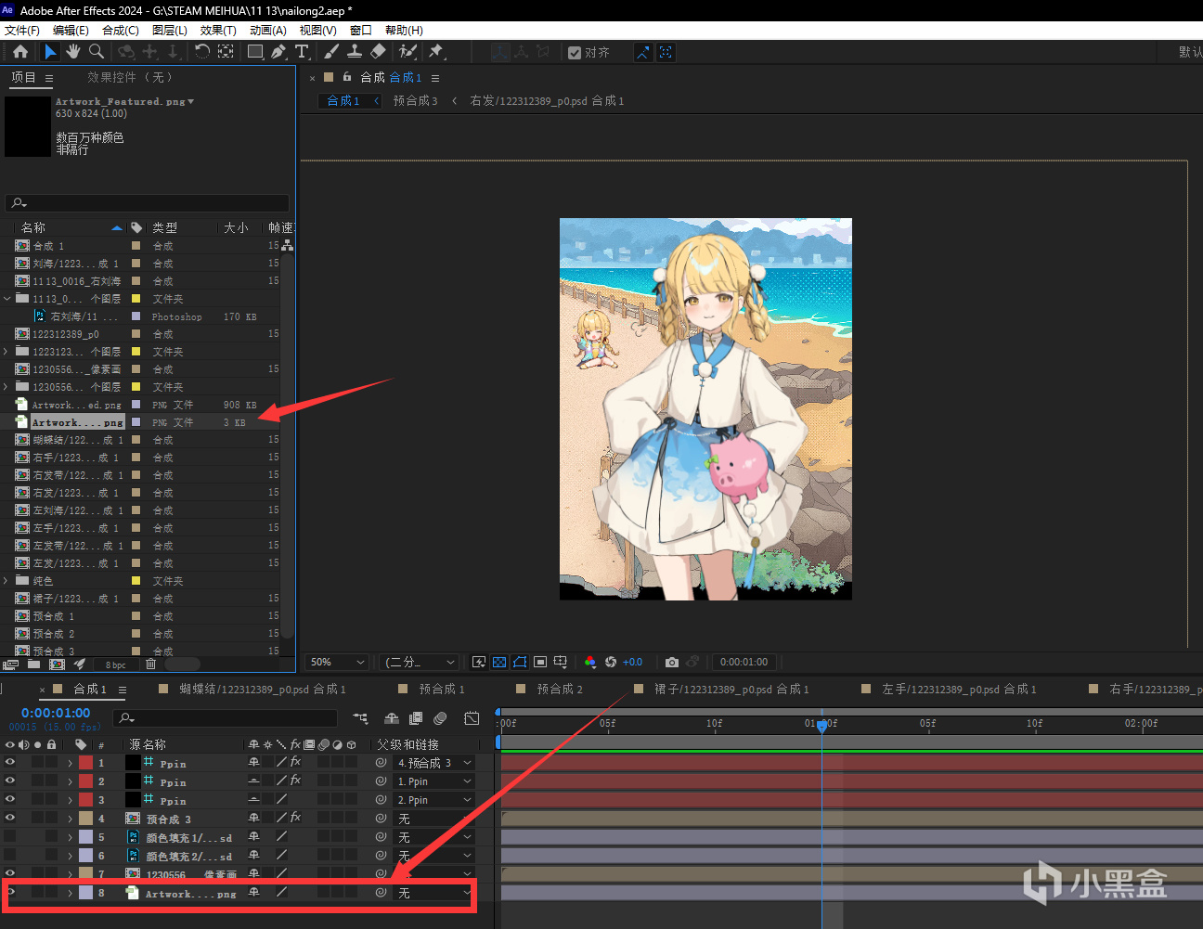Open parent dropdown showing 4.预合成 3
The width and height of the screenshot is (1203, 929).
[434, 763]
